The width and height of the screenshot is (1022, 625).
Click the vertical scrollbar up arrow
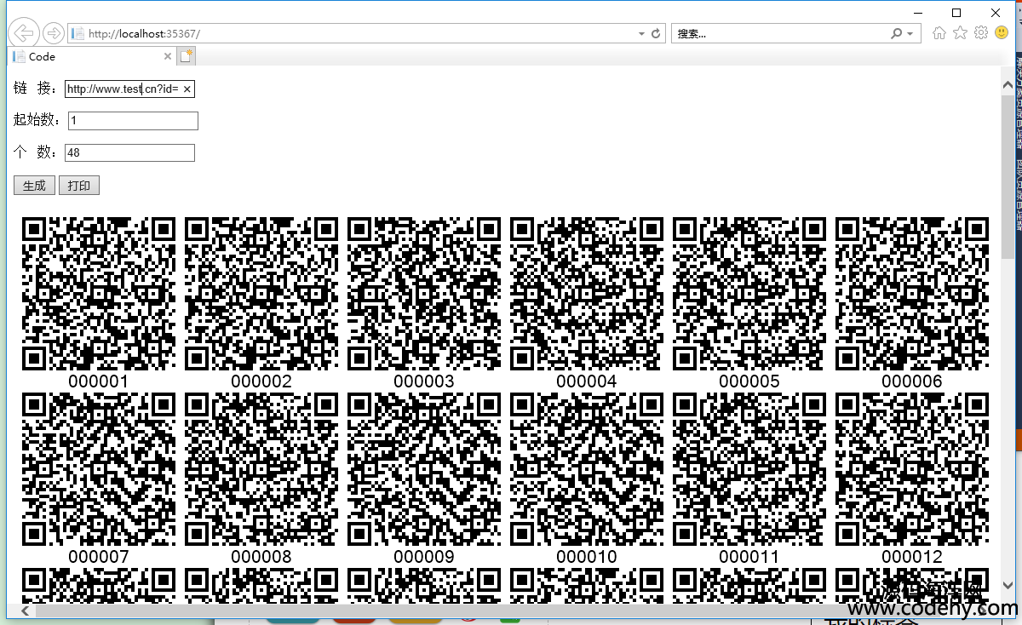[x=1008, y=85]
